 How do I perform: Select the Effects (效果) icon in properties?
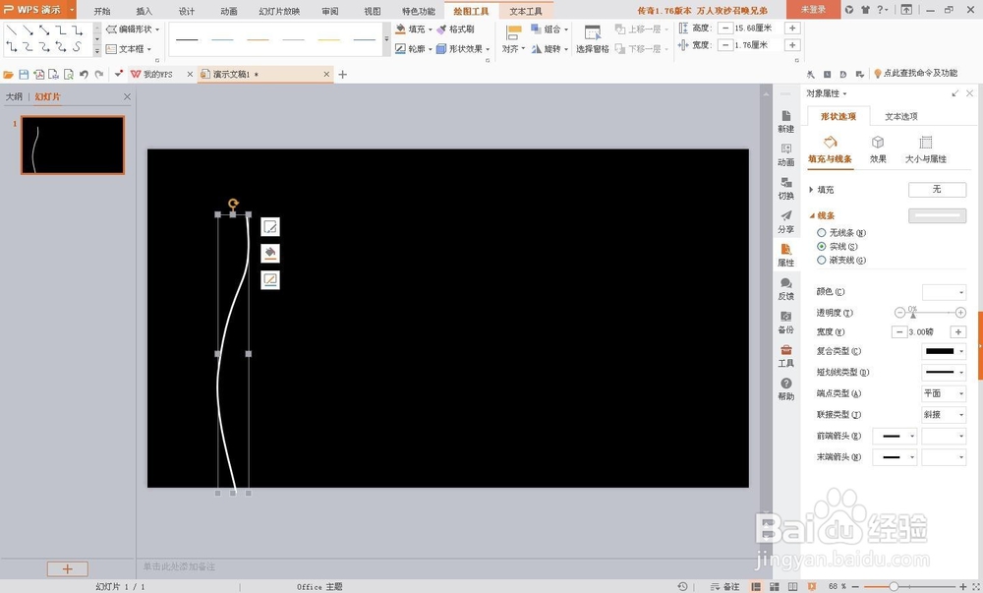[x=878, y=149]
